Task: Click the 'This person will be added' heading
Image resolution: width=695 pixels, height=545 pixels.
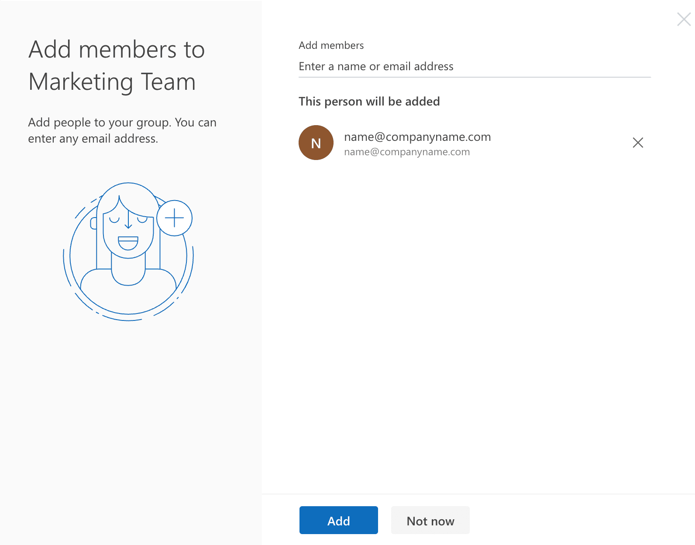Action: (369, 101)
